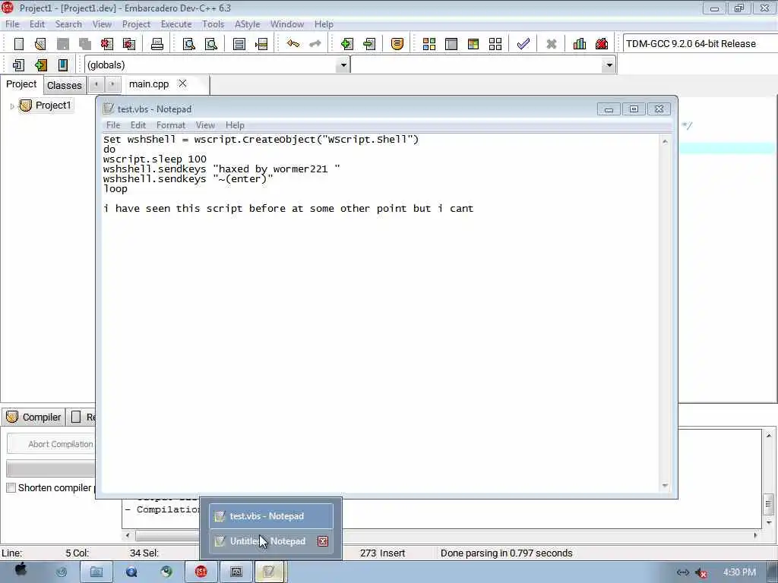Click the Close file icon with red X
This screenshot has height=583, width=778.
click(106, 44)
